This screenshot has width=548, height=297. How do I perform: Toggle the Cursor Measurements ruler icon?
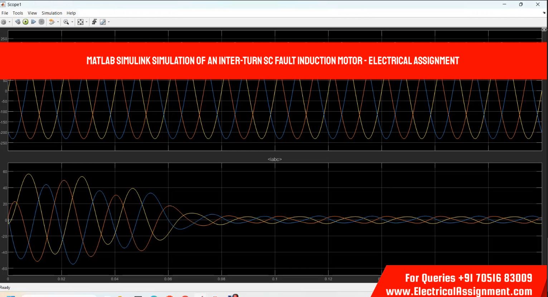[x=103, y=22]
